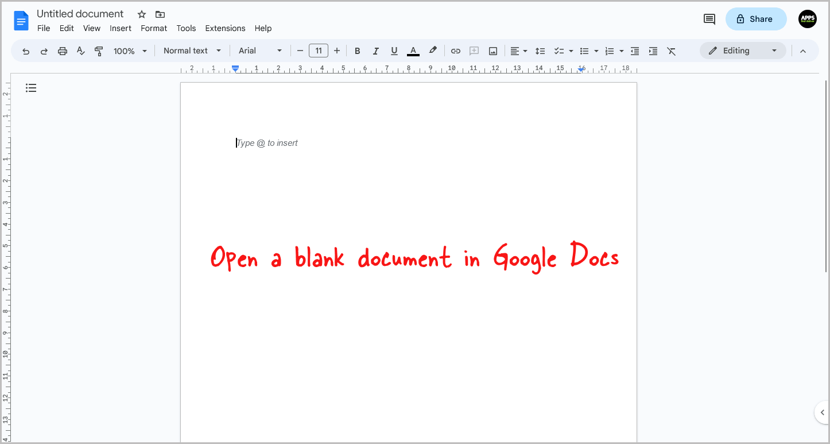The height and width of the screenshot is (444, 830).
Task: Expand the numbered list options arrow
Action: point(622,51)
